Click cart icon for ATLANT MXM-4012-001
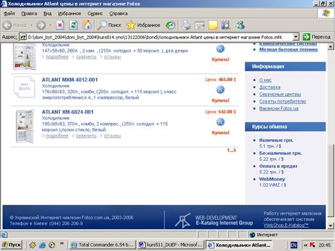 220,90
